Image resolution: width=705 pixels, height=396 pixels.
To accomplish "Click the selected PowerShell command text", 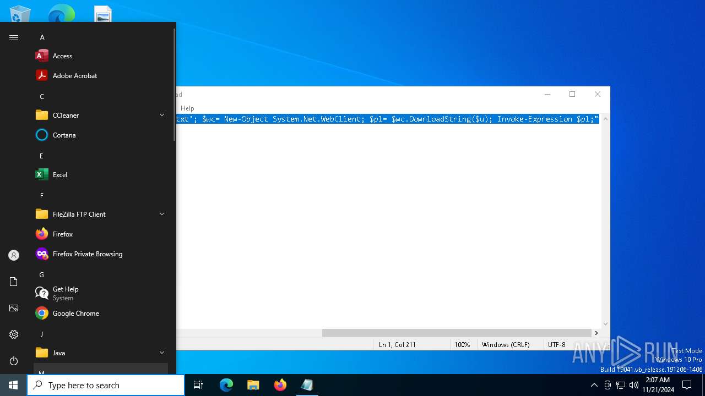I will pyautogui.click(x=388, y=119).
